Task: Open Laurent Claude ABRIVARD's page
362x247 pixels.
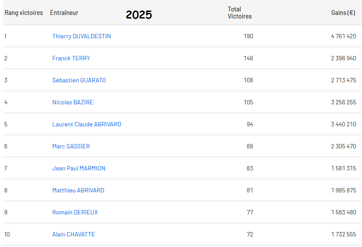Action: [87, 124]
